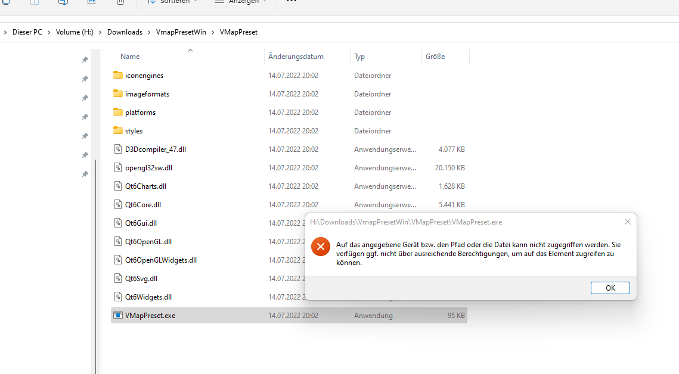Image resolution: width=679 pixels, height=374 pixels.
Task: Select the Qt6Svg.dll file name
Action: point(141,279)
